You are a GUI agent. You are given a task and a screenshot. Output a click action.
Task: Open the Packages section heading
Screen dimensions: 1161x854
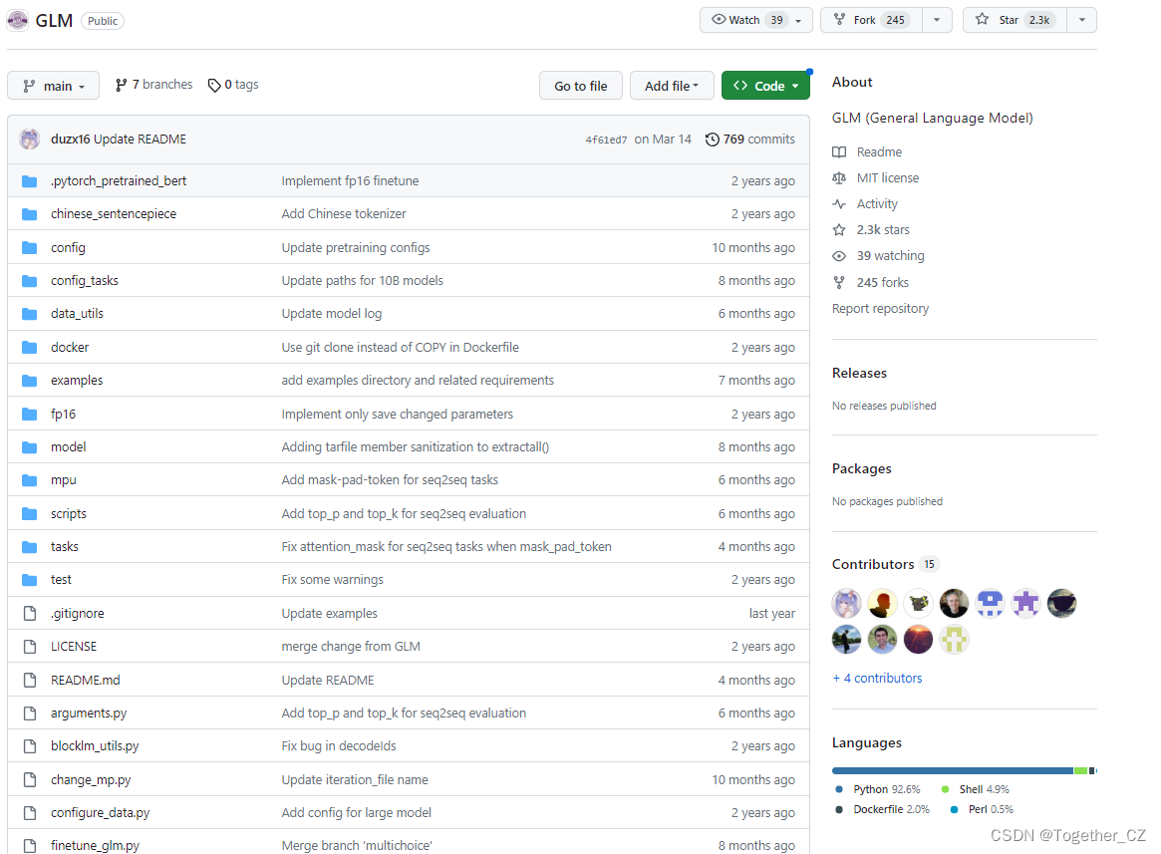click(x=861, y=468)
